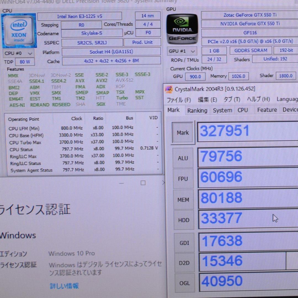The width and height of the screenshot is (298, 298).
Task: Open the 詳しい情報 license link
Action: point(64,286)
